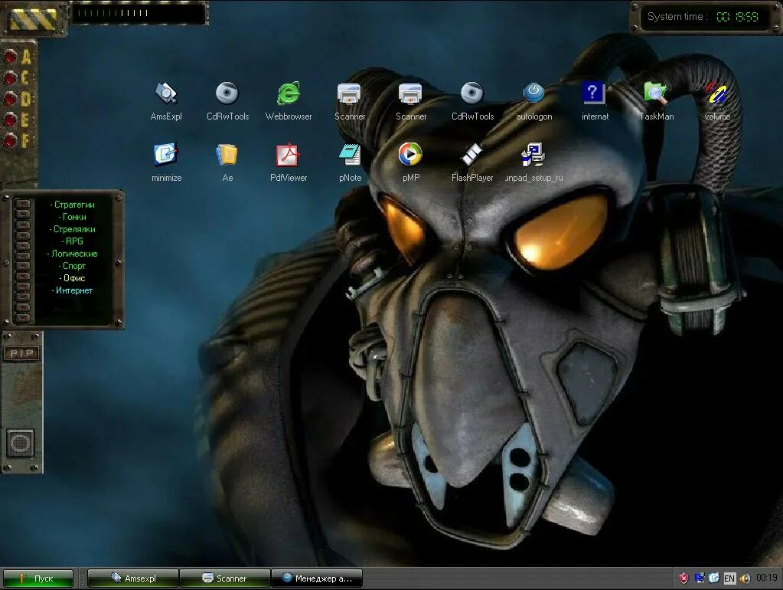
Task: Open the speaker volume tray icon
Action: click(x=745, y=579)
